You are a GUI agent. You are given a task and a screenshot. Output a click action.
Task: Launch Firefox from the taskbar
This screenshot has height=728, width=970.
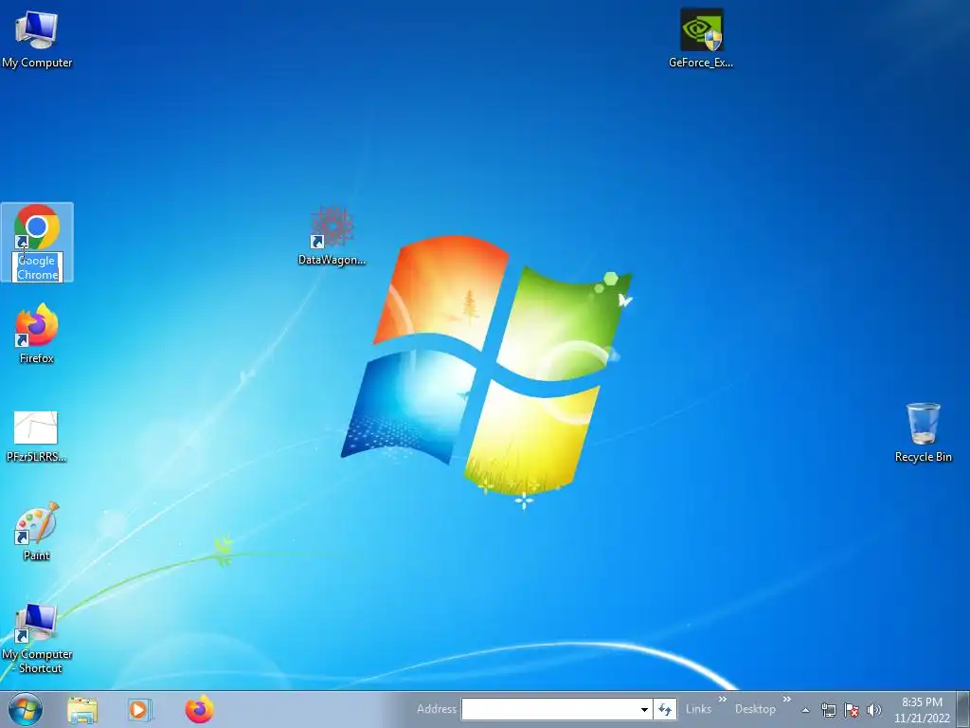[199, 709]
